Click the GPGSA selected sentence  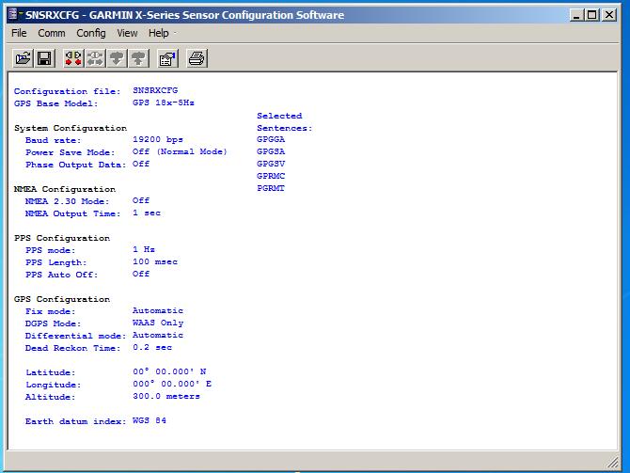(271, 151)
